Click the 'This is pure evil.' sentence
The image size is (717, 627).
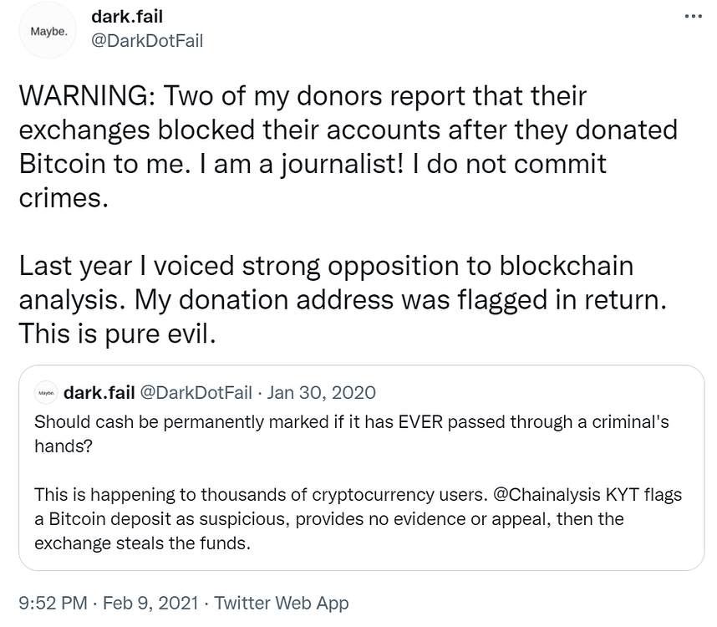[x=118, y=333]
